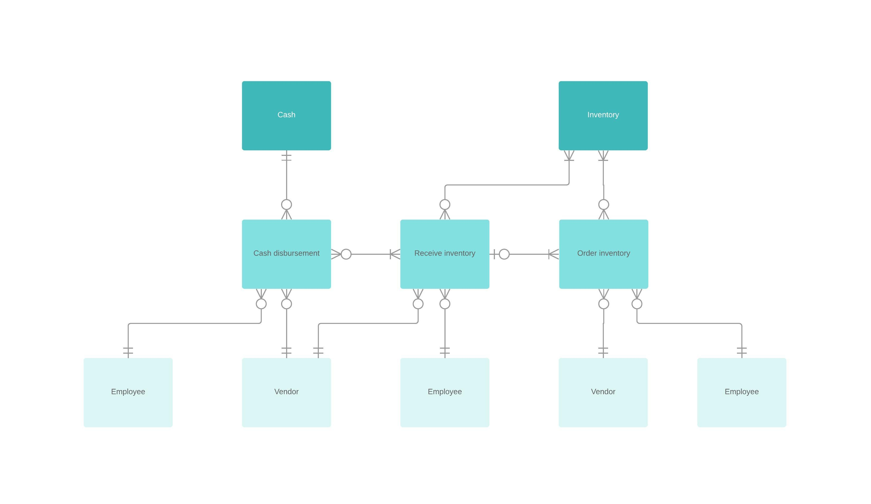871x504 pixels.
Task: Open entity properties for Inventory
Action: [602, 115]
